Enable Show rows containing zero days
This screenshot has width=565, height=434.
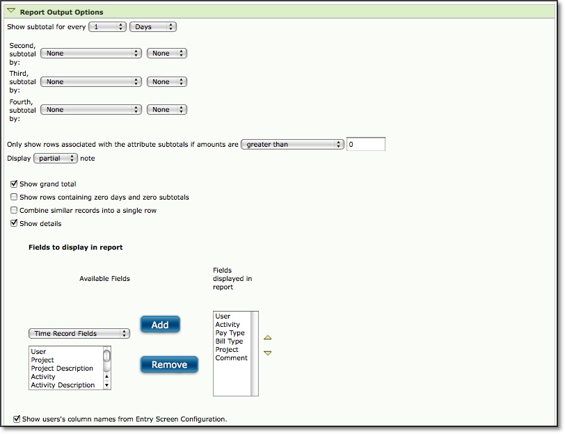[14, 197]
